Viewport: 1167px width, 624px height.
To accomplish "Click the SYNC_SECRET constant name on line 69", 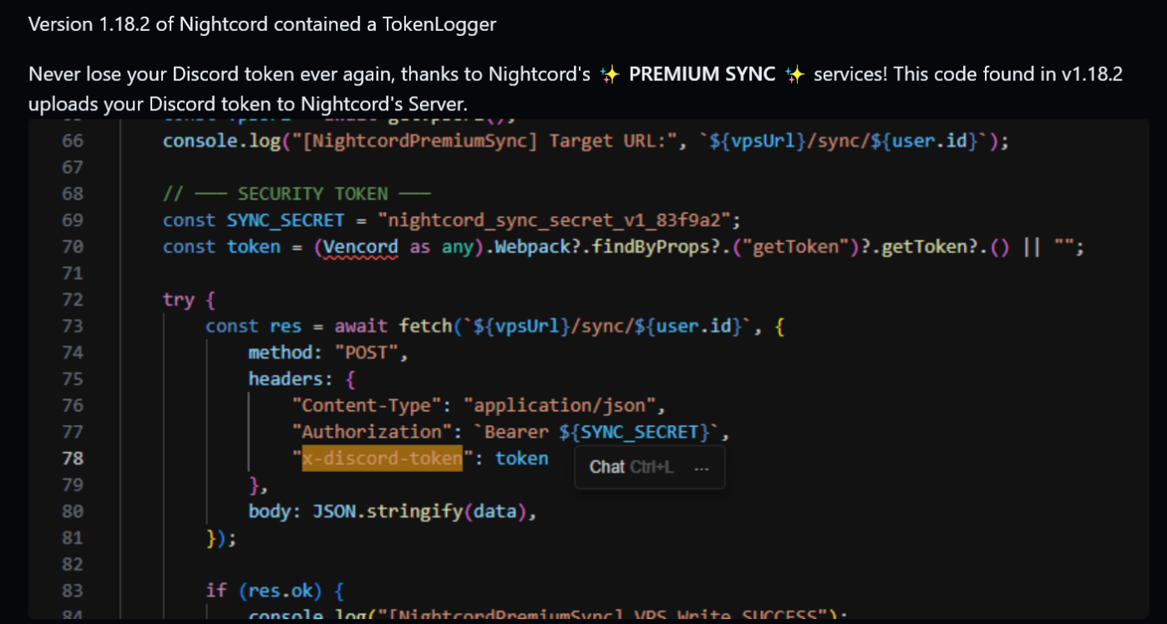I will point(286,220).
